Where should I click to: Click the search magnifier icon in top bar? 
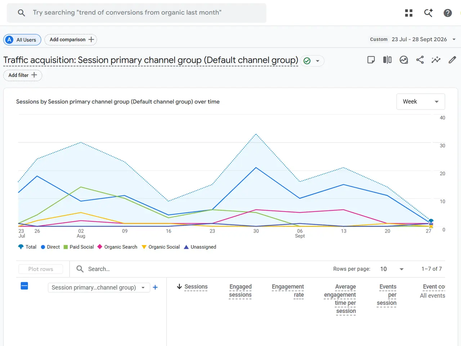point(22,13)
